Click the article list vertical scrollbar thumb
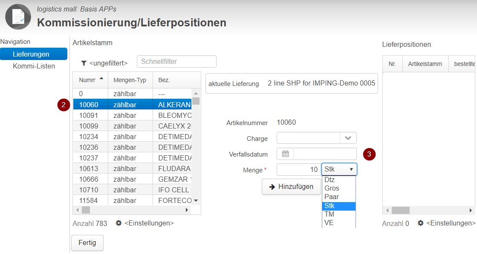The width and height of the screenshot is (477, 254). pos(196,101)
